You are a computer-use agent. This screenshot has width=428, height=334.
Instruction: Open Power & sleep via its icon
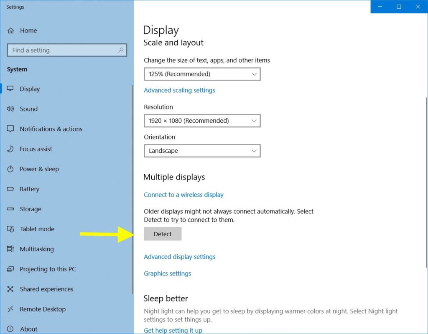click(x=10, y=169)
